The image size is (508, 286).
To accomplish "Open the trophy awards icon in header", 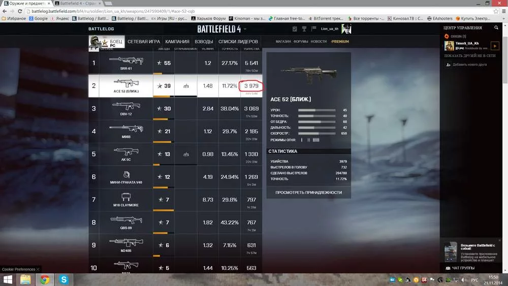I will pyautogui.click(x=304, y=29).
